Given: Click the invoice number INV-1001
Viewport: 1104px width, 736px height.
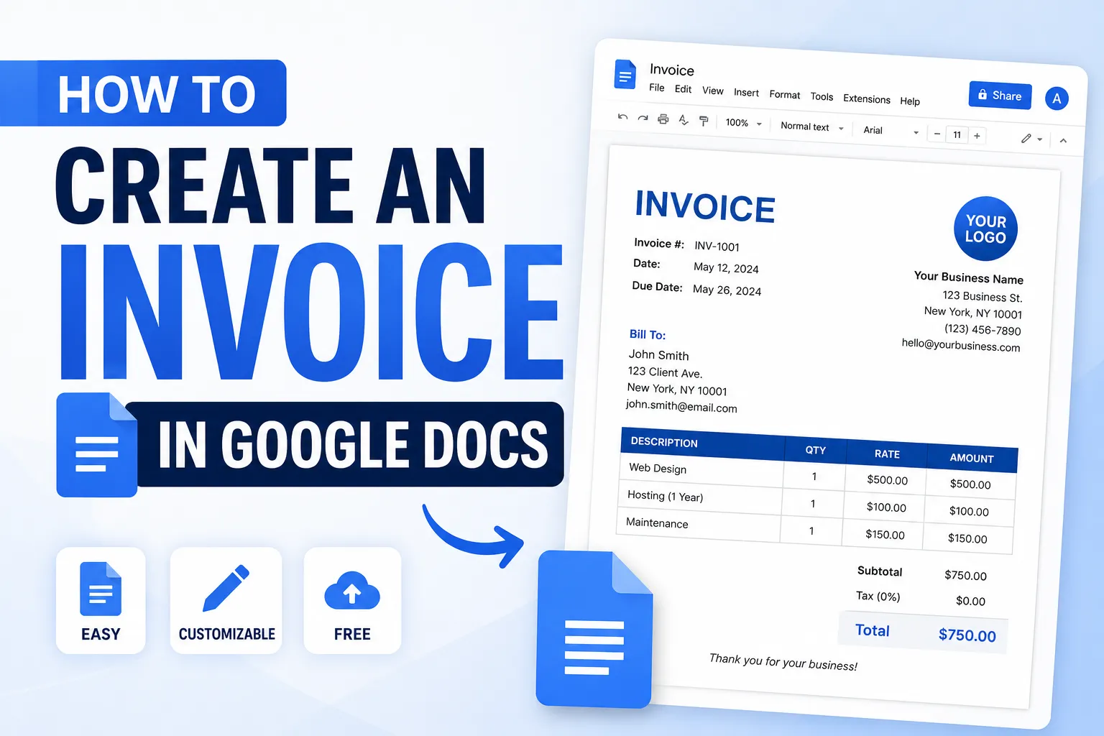Looking at the screenshot, I should (717, 247).
